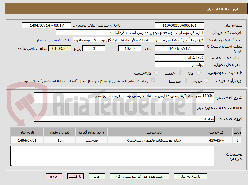This screenshot has width=248, height=185.
Task: Click the گروه خدمت field ساختمان
Action: tap(124, 119)
